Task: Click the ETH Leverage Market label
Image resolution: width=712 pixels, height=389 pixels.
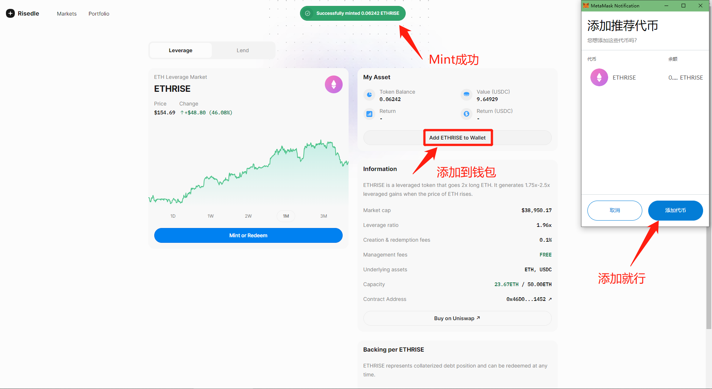Action: 181,77
